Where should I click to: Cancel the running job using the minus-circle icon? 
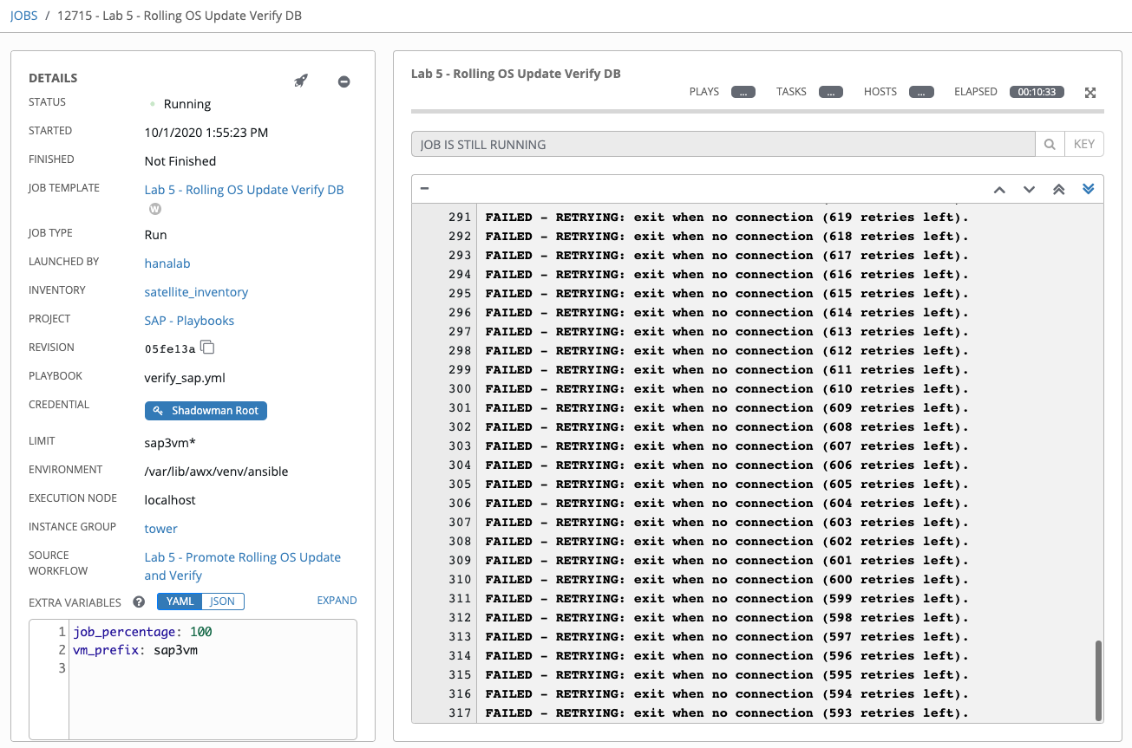pos(344,81)
